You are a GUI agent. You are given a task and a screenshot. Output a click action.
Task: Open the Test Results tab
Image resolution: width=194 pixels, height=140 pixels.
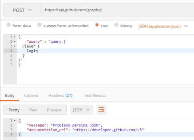[95, 96]
